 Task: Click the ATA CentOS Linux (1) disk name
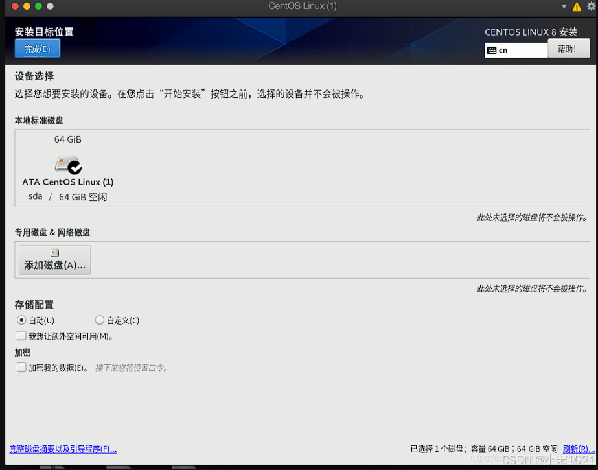68,182
